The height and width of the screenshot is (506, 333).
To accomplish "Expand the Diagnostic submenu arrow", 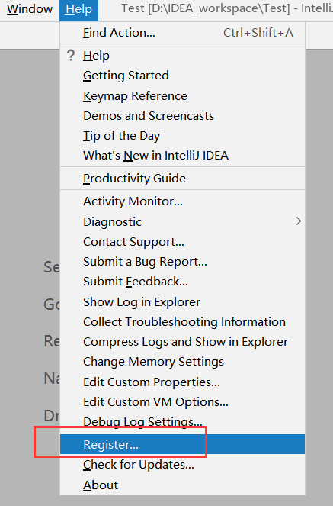I will (x=299, y=221).
